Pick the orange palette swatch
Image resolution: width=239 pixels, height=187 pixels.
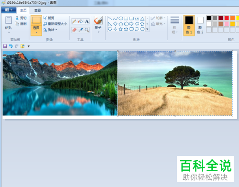(232, 18)
